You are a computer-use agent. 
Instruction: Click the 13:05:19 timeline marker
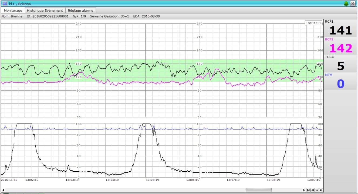pyautogui.click(x=153, y=180)
